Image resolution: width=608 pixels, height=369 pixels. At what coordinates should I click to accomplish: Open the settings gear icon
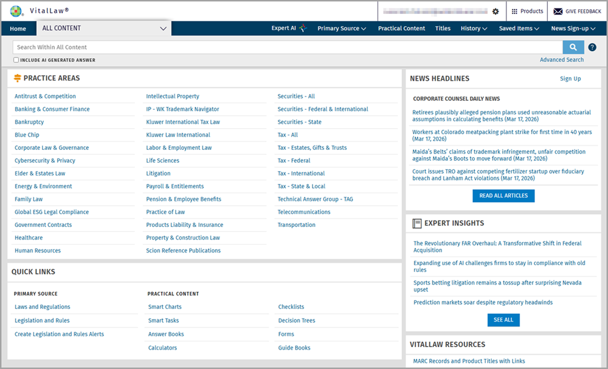click(496, 12)
